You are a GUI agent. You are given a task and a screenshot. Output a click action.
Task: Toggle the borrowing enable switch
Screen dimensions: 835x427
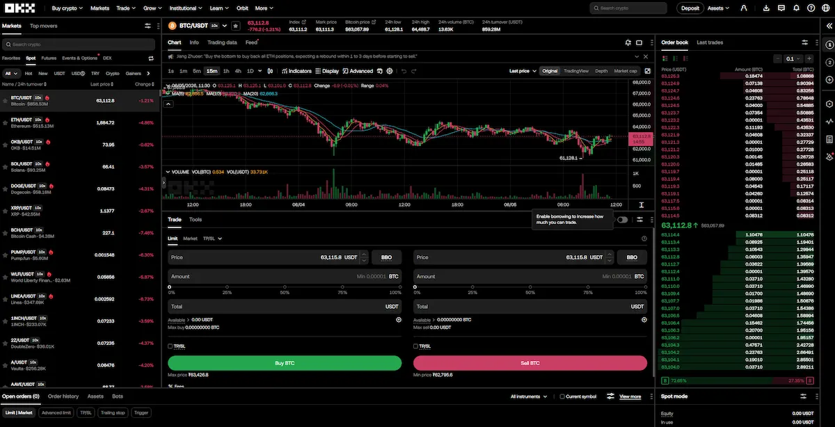(x=622, y=220)
